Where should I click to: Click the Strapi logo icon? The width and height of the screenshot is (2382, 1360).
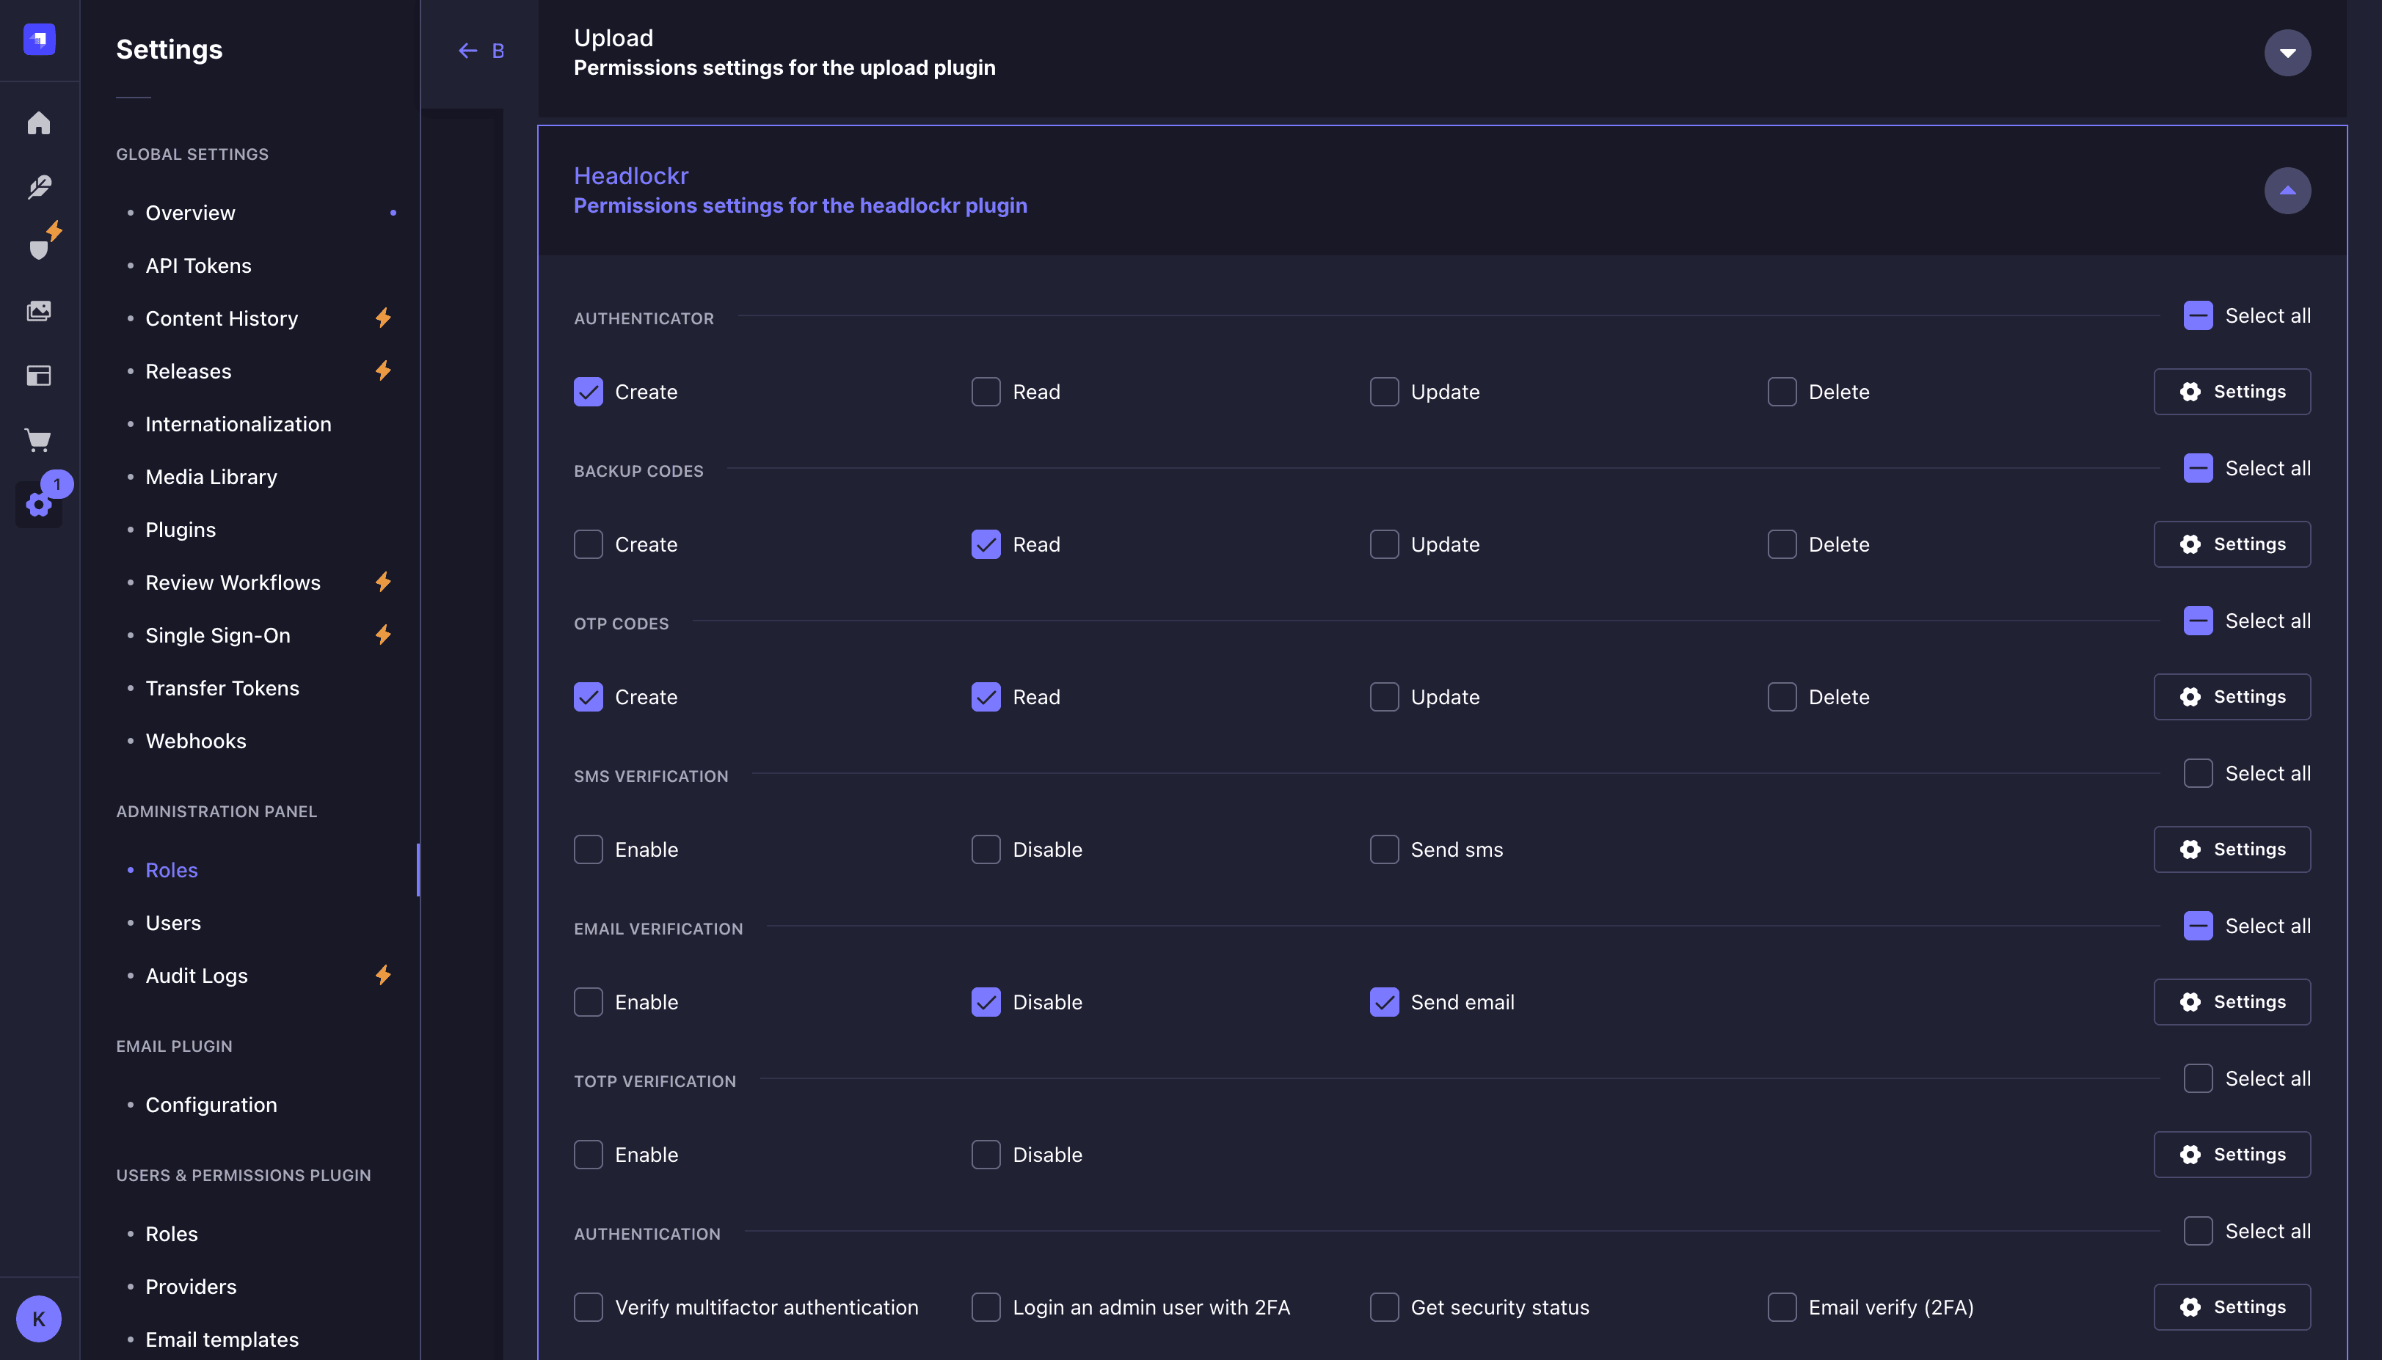tap(39, 39)
